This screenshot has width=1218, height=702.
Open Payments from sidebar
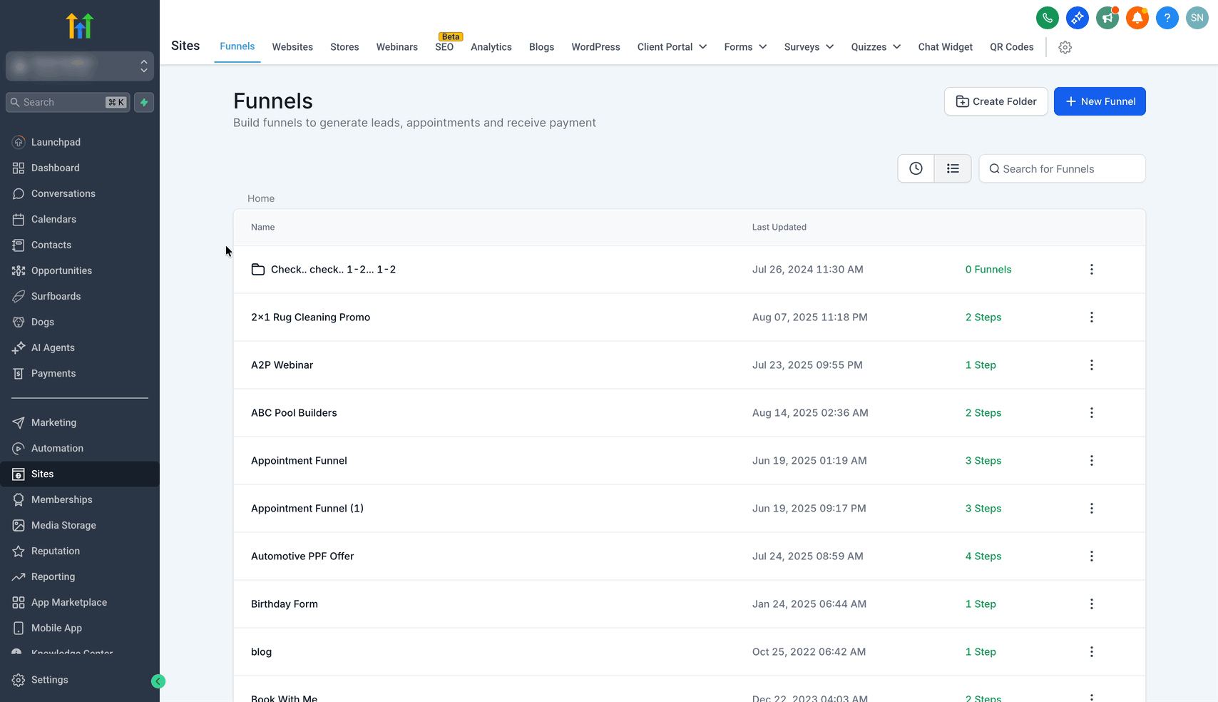(80, 373)
